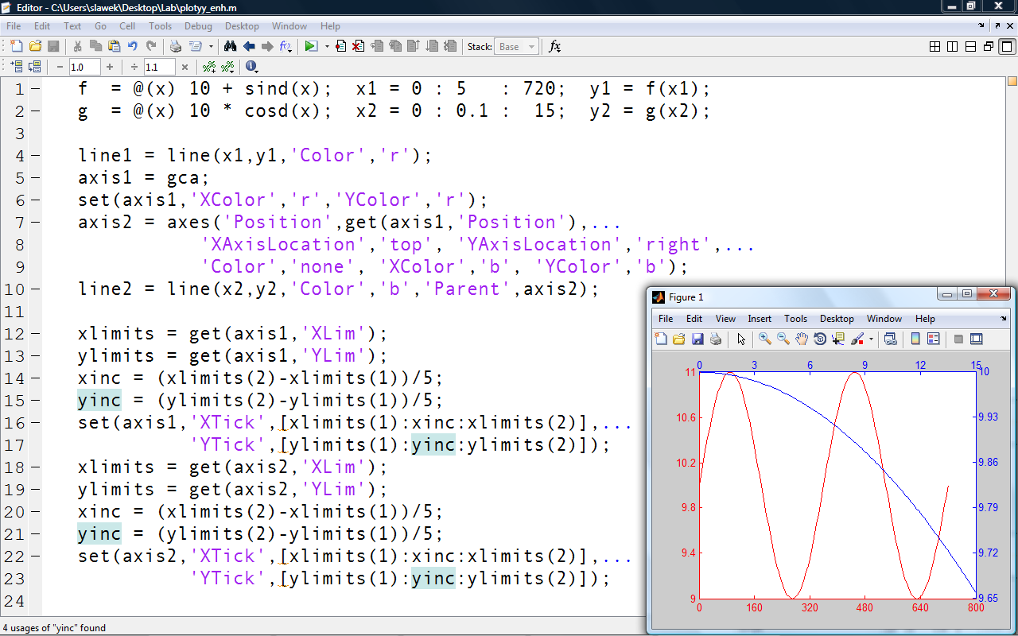Screen dimensions: 1018x636
Task: Print the Editor document
Action: click(176, 46)
